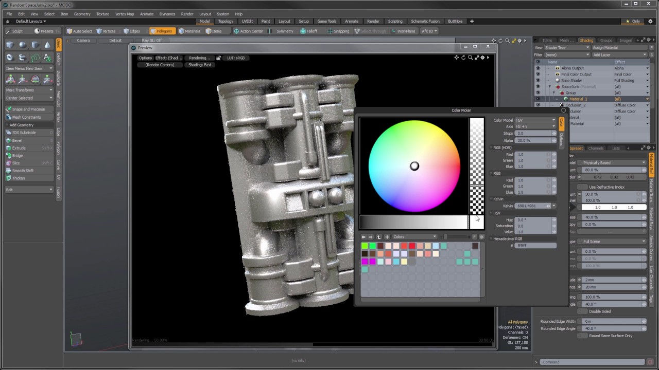Click the Polygons selection mode button
This screenshot has width=659, height=370.
pos(162,31)
